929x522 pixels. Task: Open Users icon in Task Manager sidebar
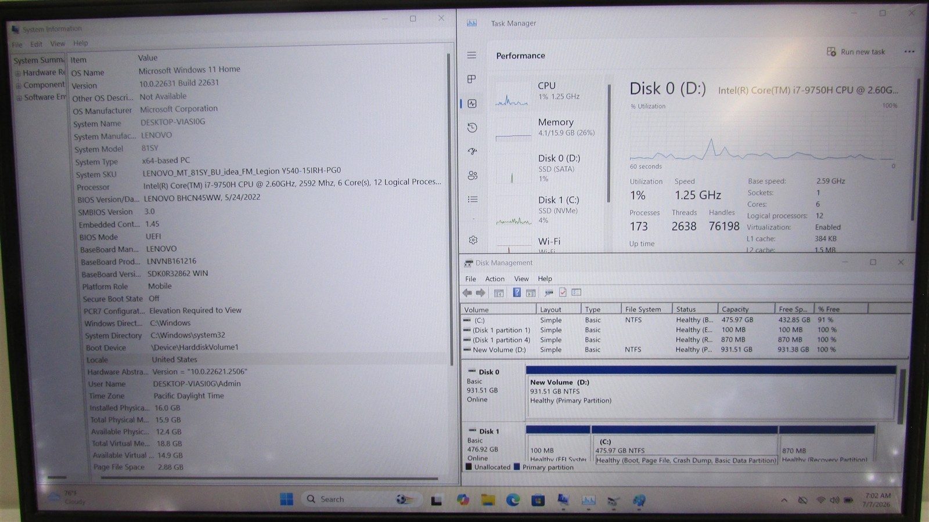pyautogui.click(x=473, y=175)
